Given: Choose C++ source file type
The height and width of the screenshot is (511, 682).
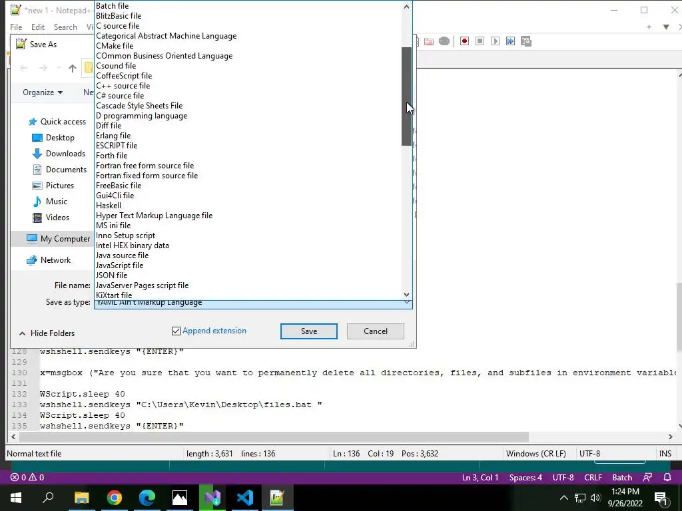Looking at the screenshot, I should pyautogui.click(x=123, y=86).
